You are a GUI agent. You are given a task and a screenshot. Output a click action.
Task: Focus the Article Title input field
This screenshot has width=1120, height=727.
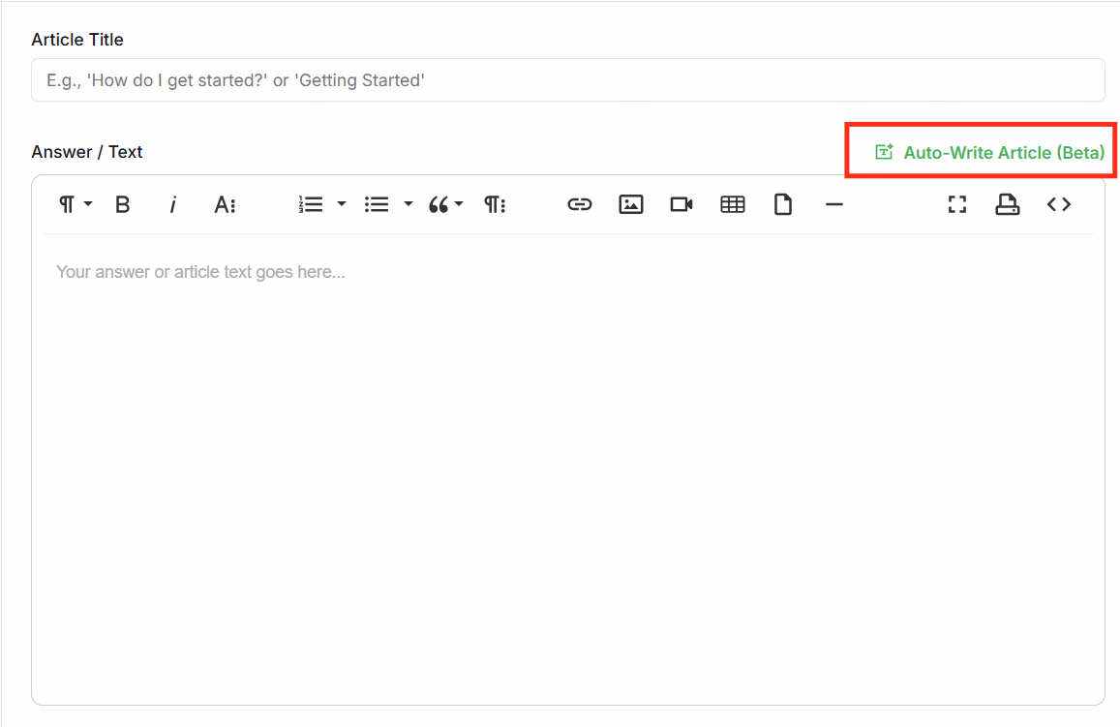568,80
